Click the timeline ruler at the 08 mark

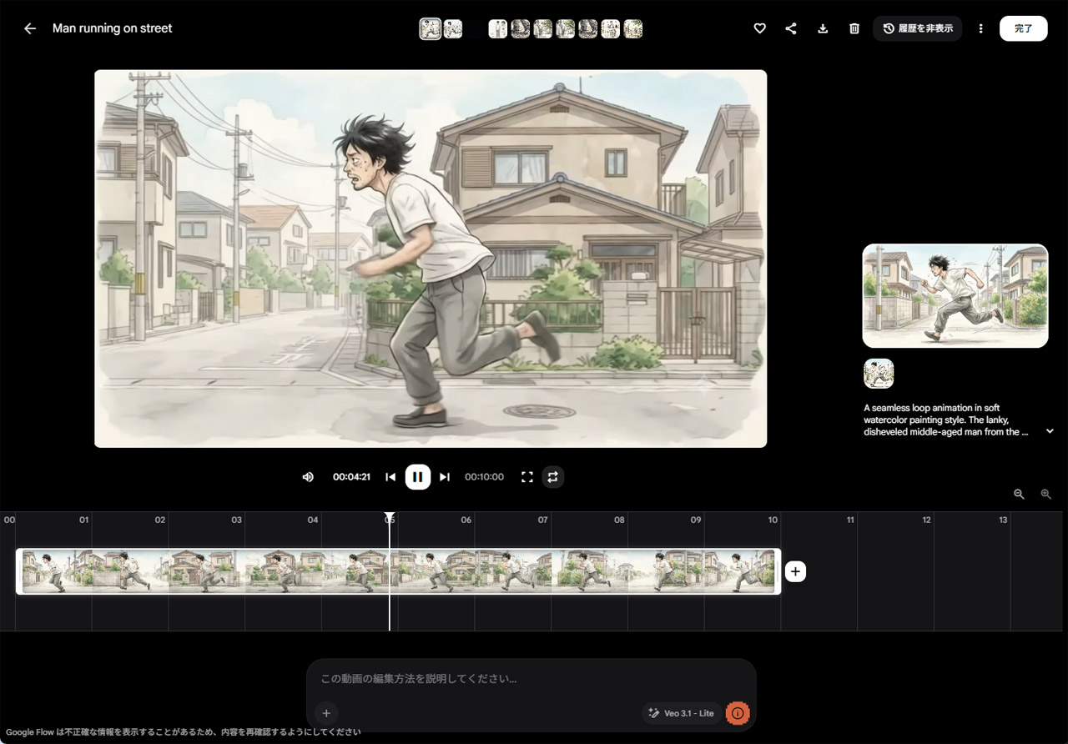pos(619,520)
